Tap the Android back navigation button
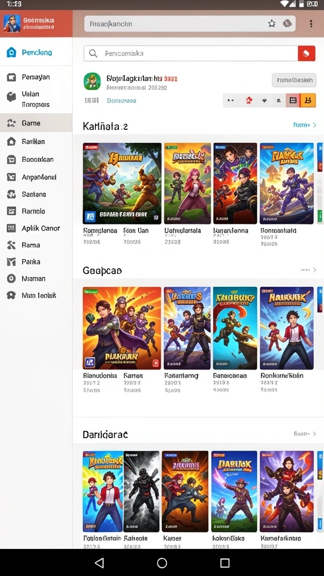Viewport: 324px width, 576px height. coord(99,562)
